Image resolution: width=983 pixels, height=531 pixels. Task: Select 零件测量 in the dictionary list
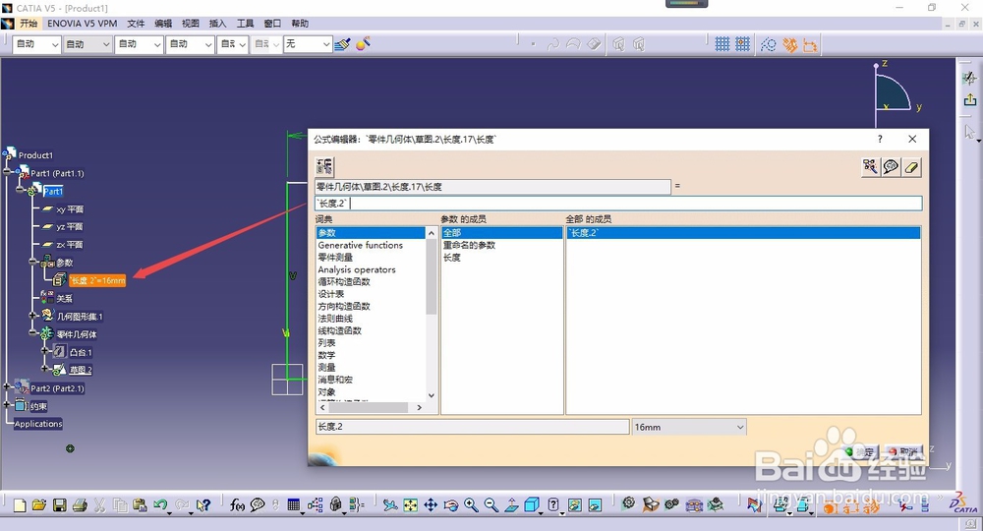pos(335,257)
